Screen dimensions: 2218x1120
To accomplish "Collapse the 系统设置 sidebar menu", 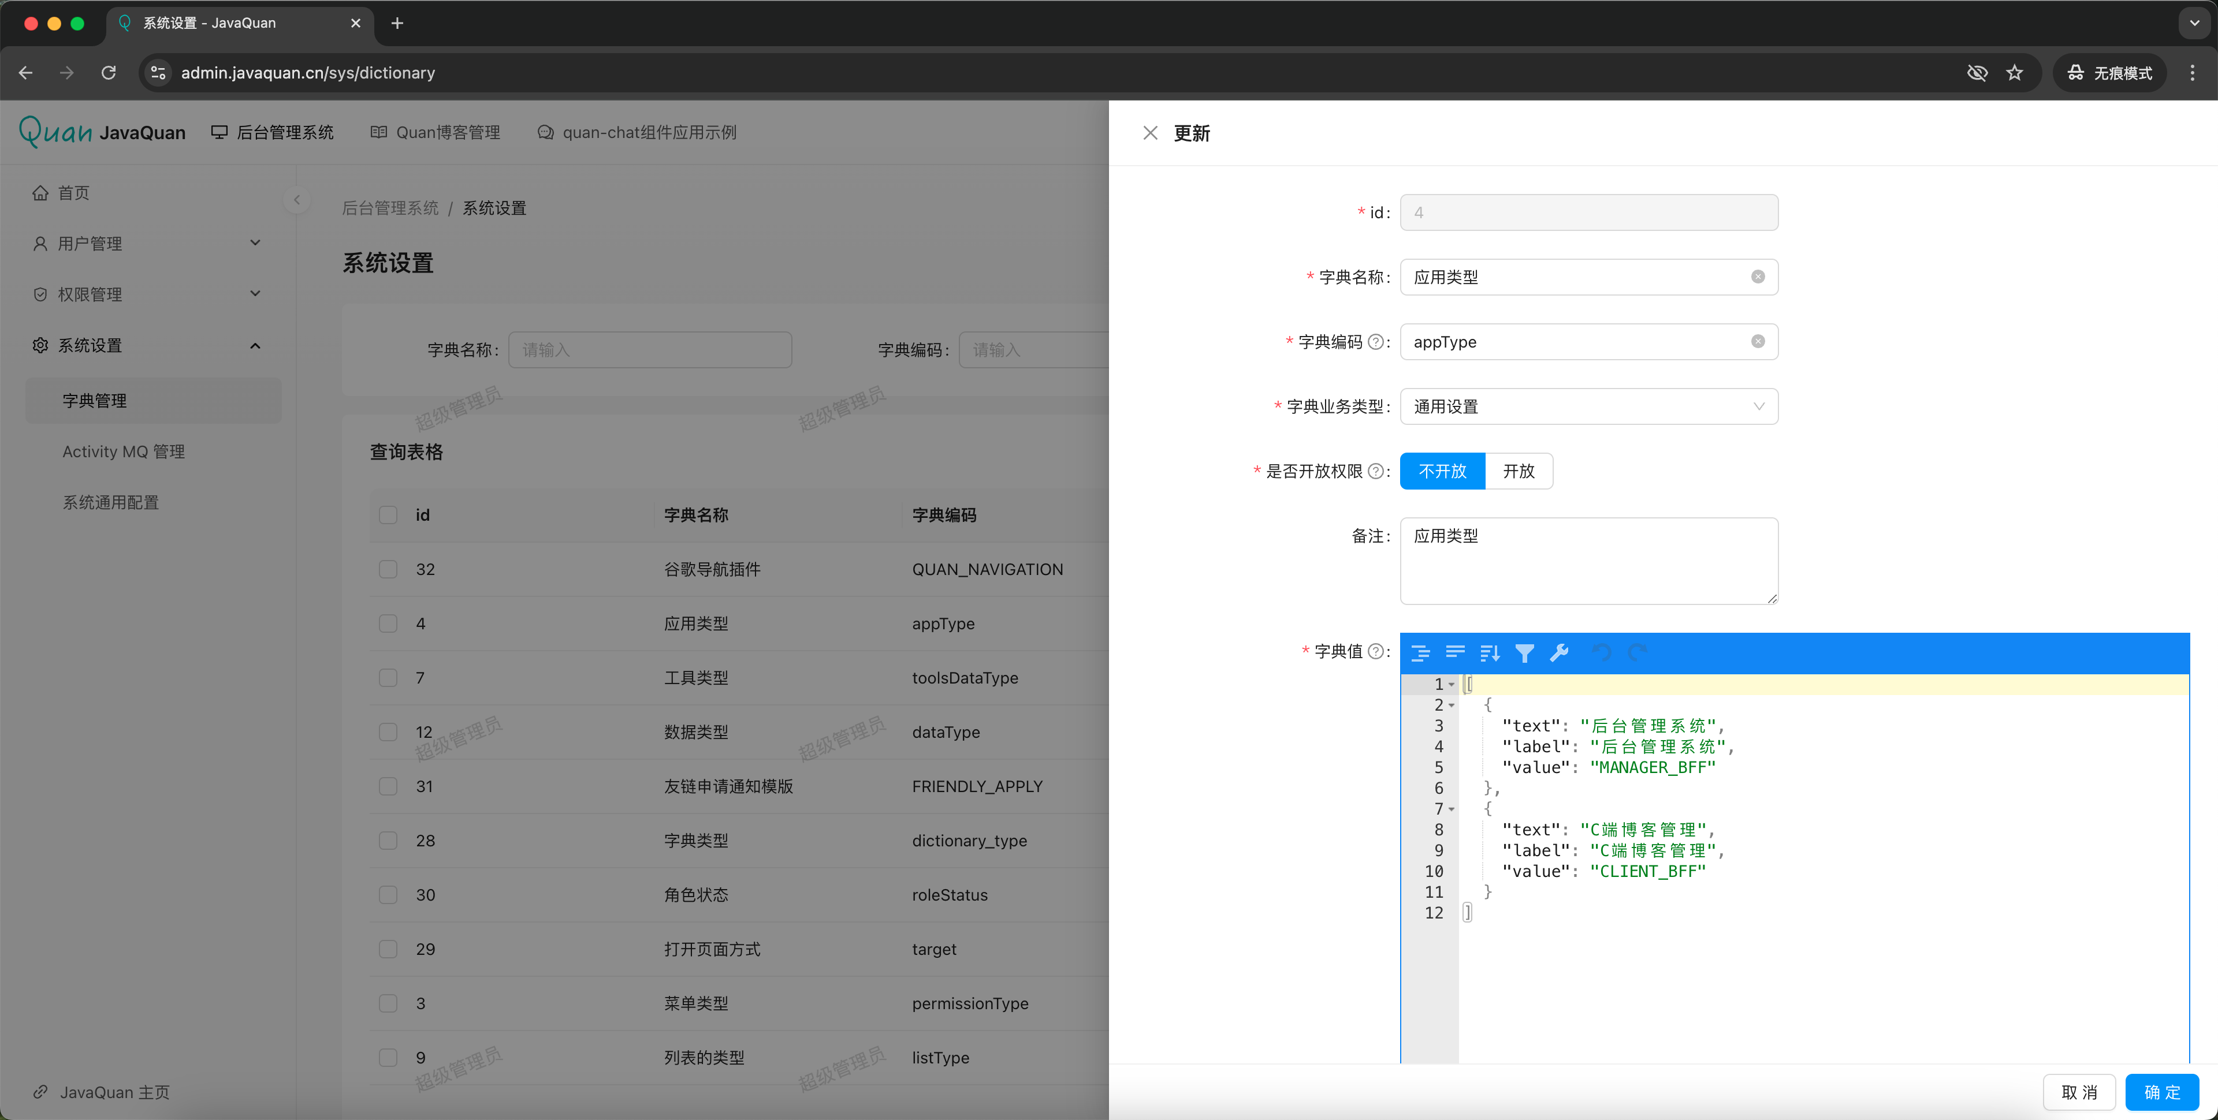I will (x=146, y=345).
